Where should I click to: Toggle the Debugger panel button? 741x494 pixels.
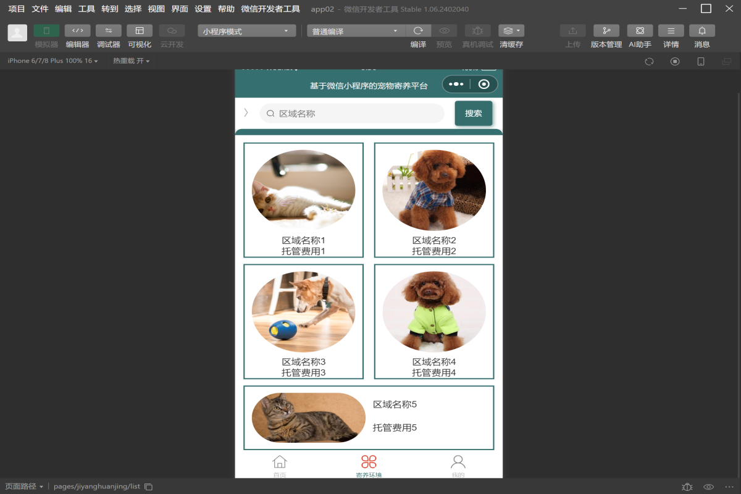pos(108,31)
